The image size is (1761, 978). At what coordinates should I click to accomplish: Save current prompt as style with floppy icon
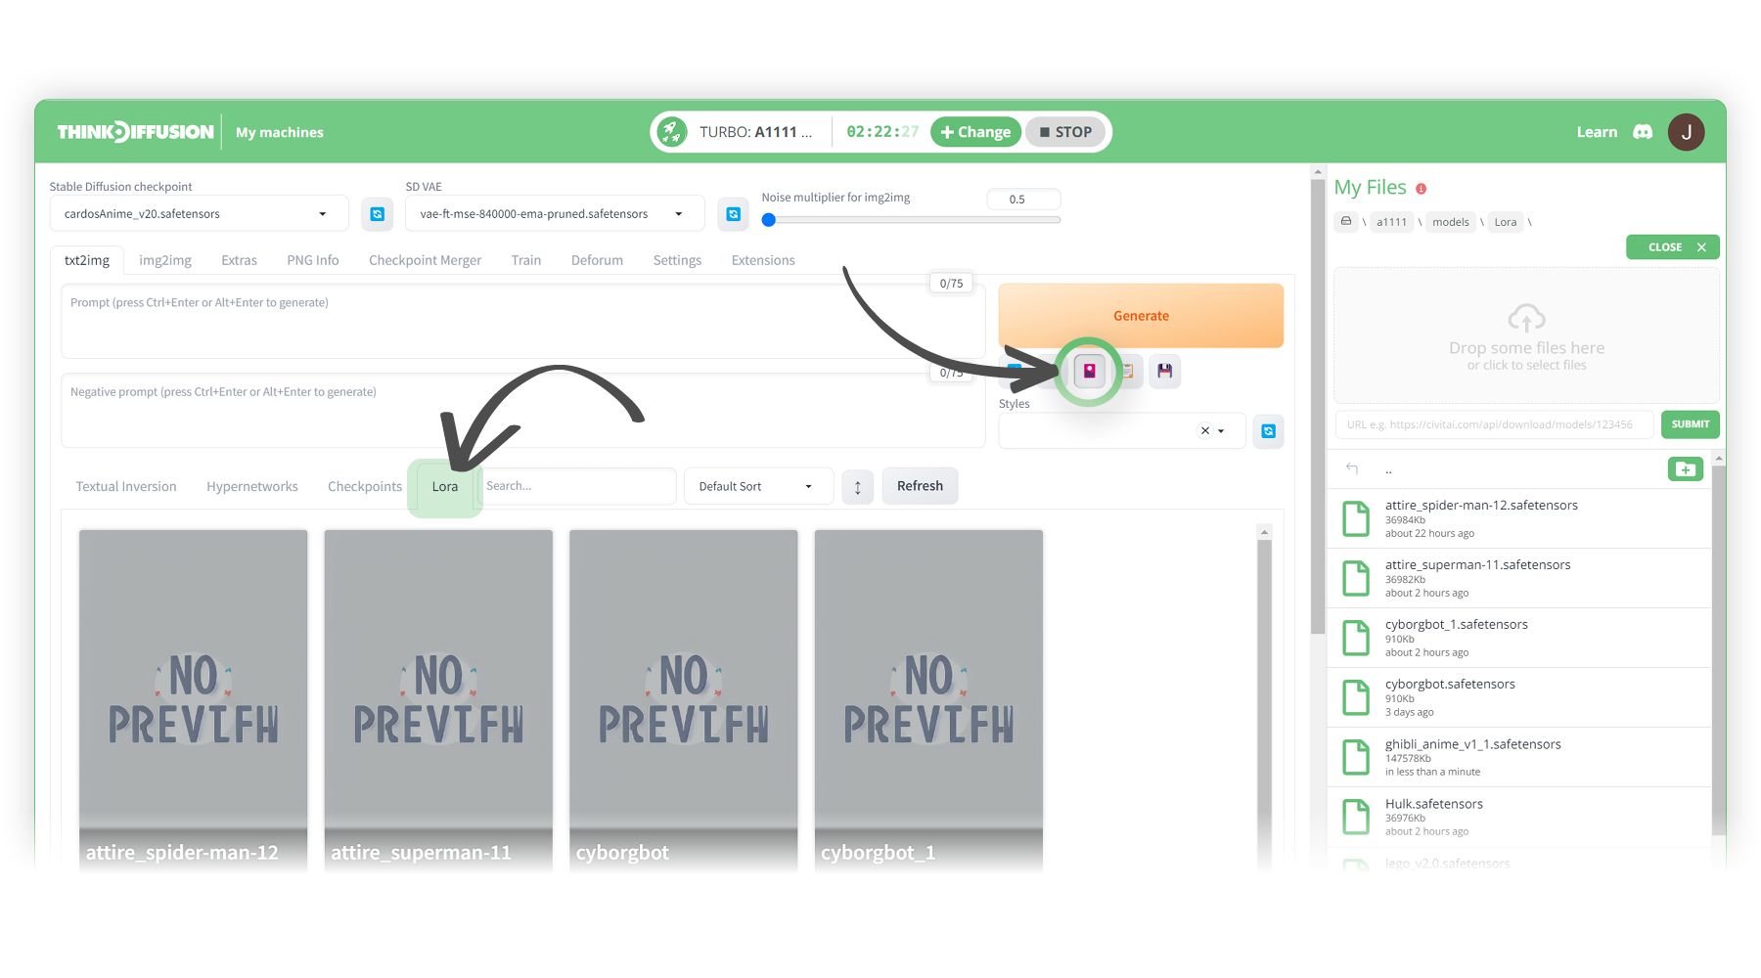point(1164,372)
